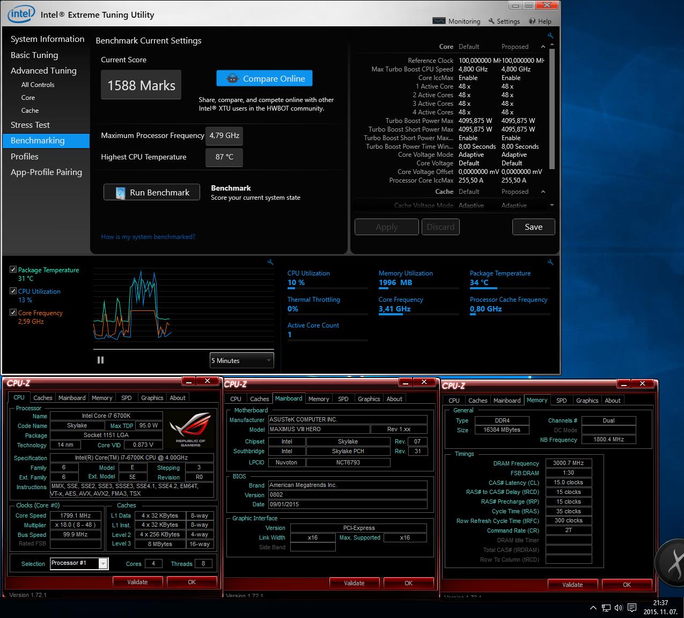
Task: Select All Controls under Advanced Tuning
Action: tap(38, 85)
